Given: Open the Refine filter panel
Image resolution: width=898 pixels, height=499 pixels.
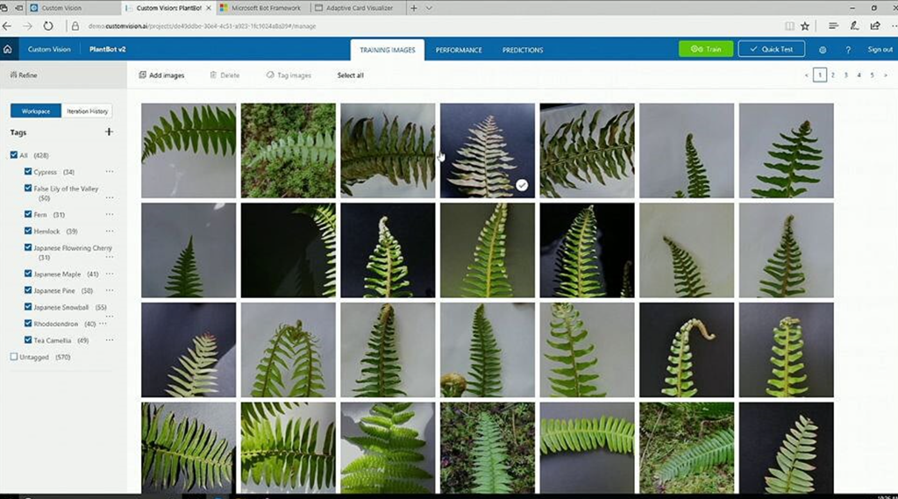Looking at the screenshot, I should (24, 75).
